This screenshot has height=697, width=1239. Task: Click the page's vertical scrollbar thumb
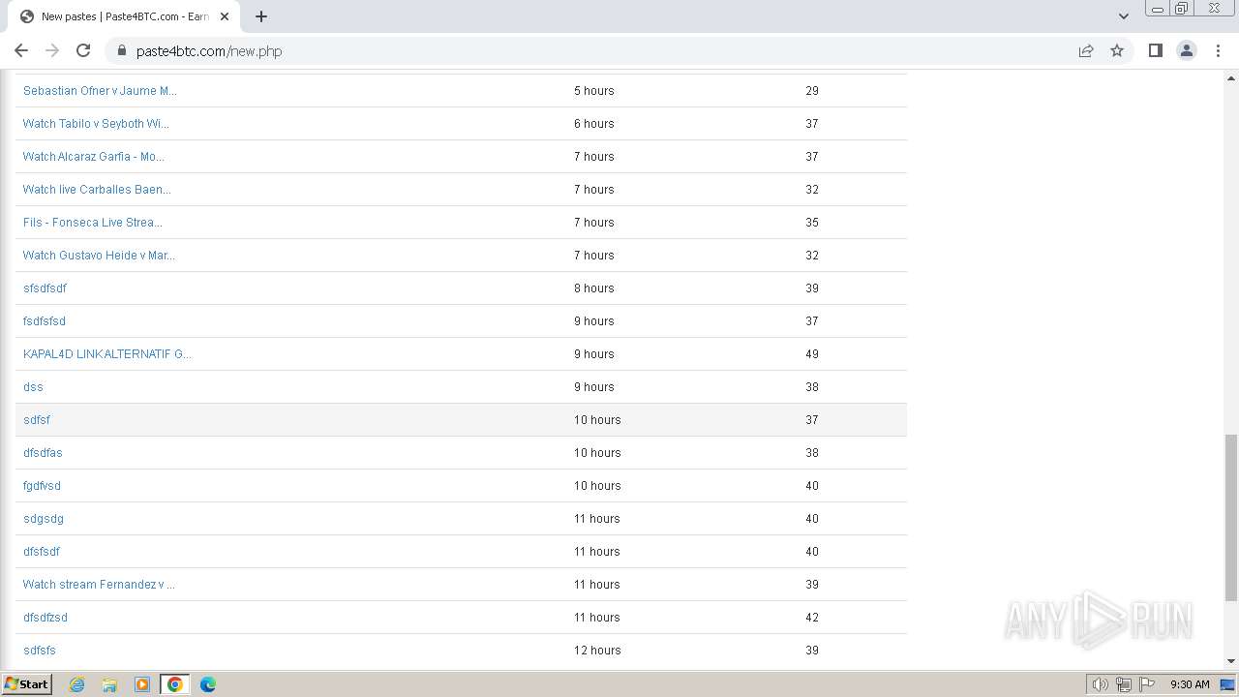click(x=1231, y=518)
